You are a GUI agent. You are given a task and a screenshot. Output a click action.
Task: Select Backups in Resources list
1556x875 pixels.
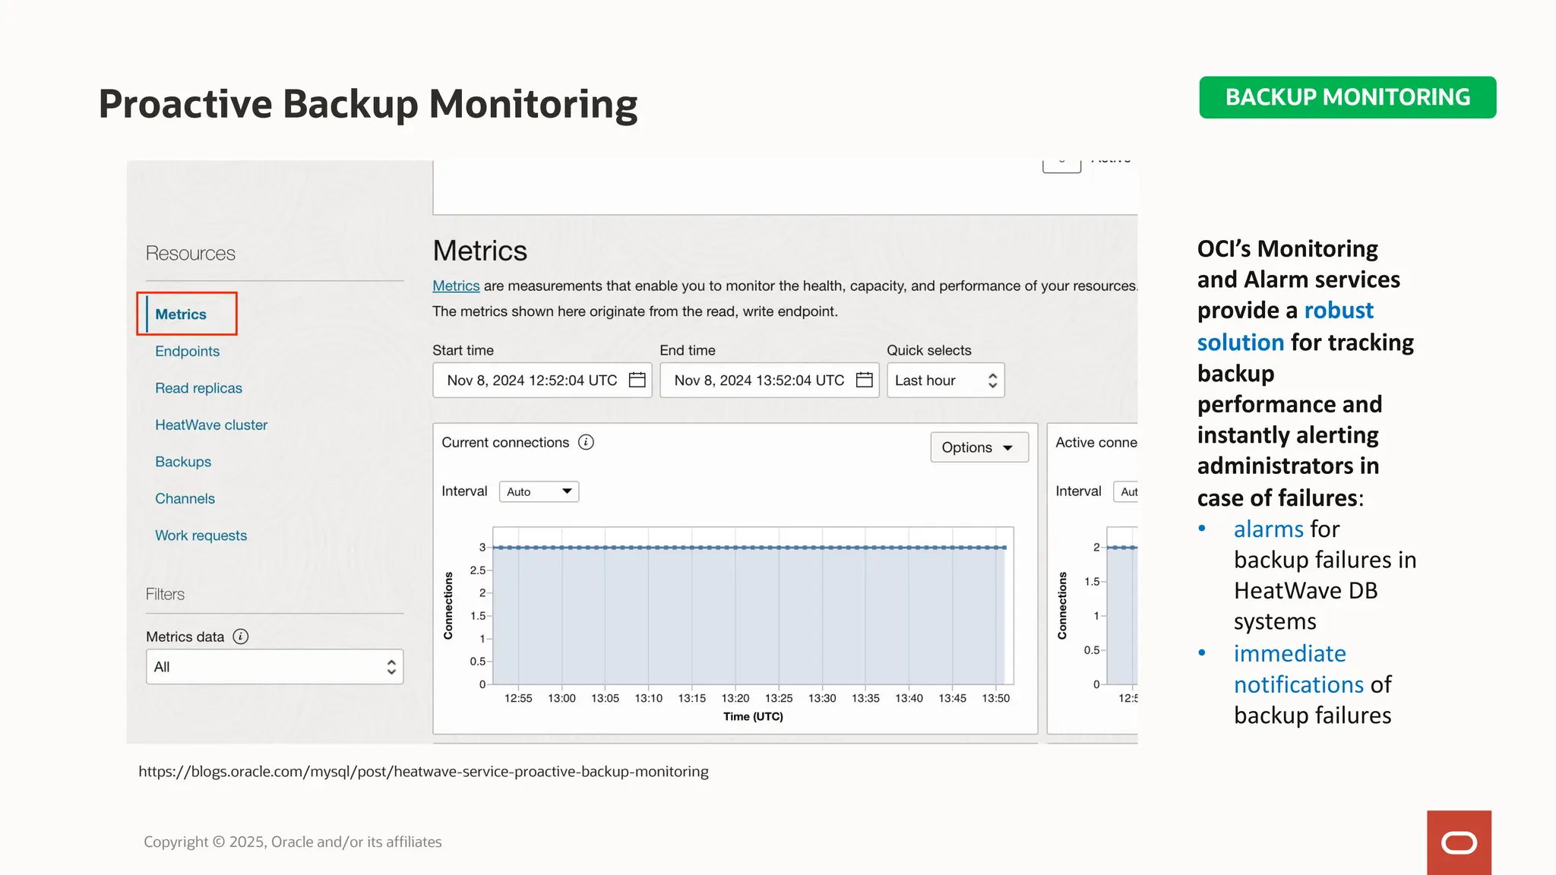tap(183, 462)
